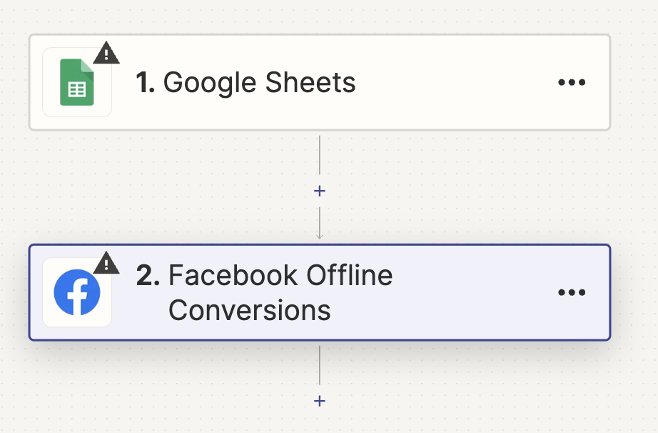
Task: Click connector line below Google Sheets card
Action: (319, 154)
